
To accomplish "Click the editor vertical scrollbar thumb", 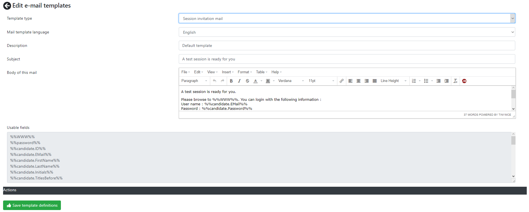I will [513, 94].
